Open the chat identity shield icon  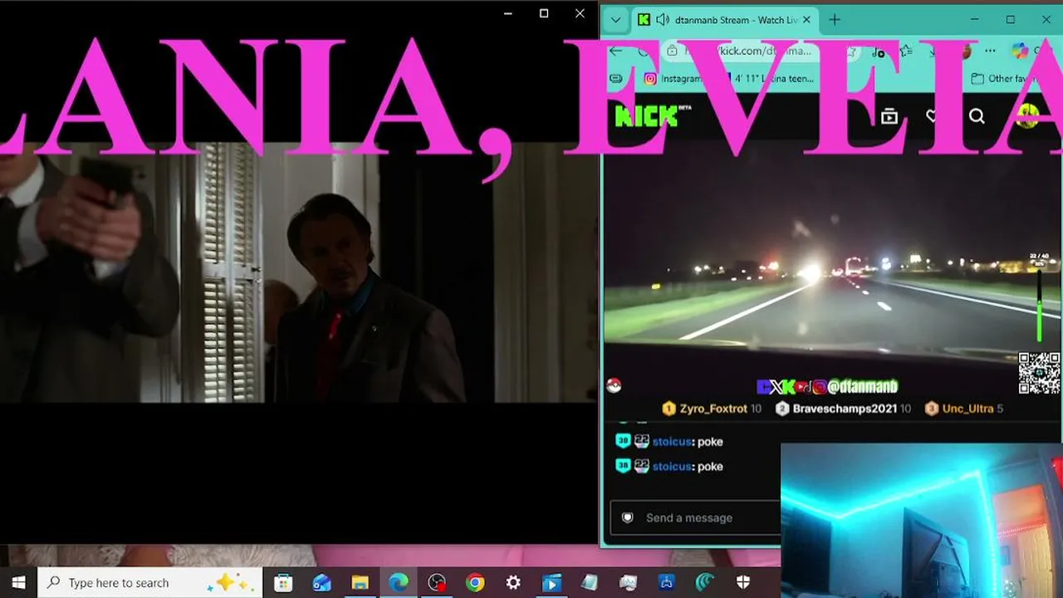click(x=628, y=517)
